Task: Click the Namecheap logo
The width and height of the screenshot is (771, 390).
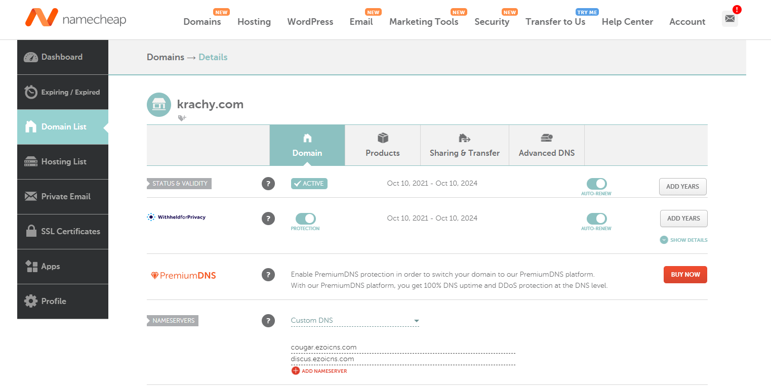Action: click(75, 18)
